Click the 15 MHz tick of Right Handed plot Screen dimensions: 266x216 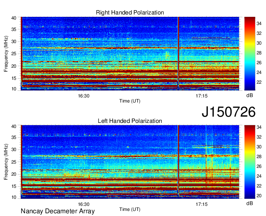tap(14, 78)
